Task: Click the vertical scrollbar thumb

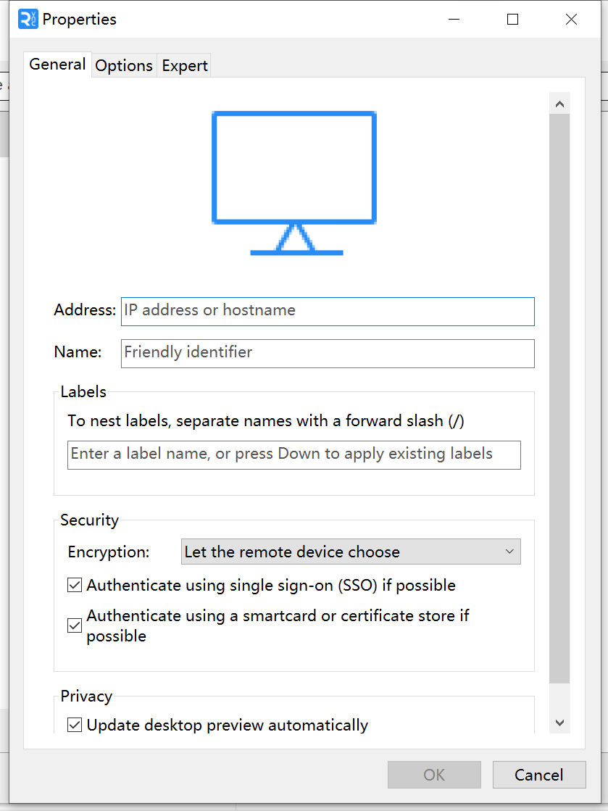Action: (559, 399)
